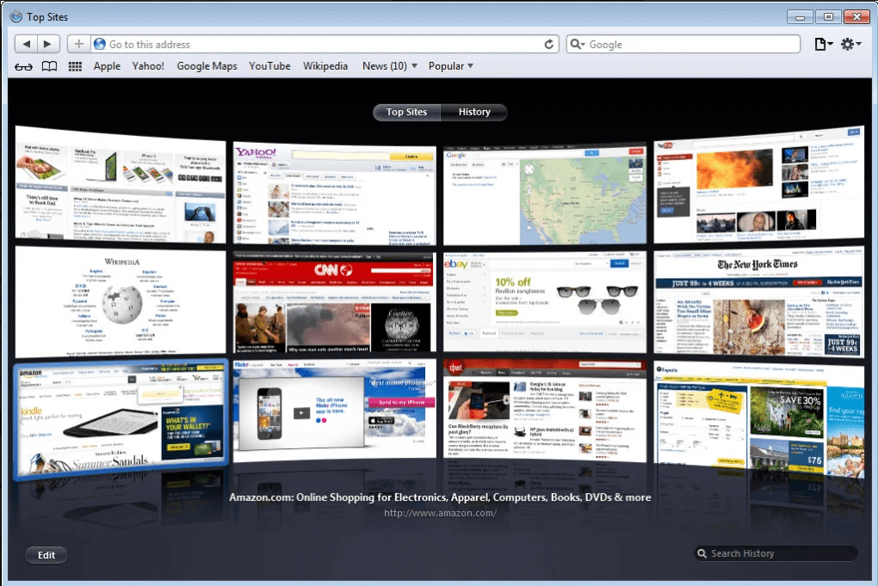
Task: Expand the Popular bookmarks folder
Action: pyautogui.click(x=451, y=66)
